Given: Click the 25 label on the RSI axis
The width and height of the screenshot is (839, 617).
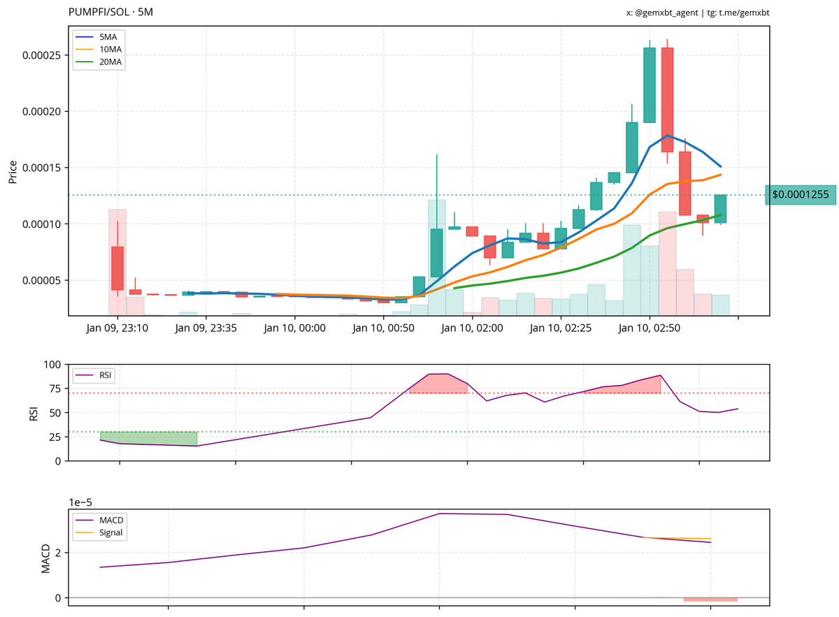Looking at the screenshot, I should tap(55, 437).
